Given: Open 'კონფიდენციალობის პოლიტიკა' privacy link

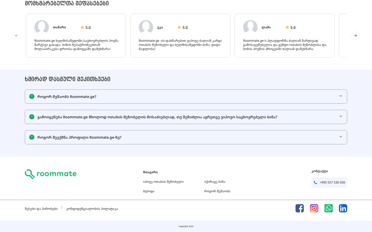Looking at the screenshot, I should coord(92,209).
